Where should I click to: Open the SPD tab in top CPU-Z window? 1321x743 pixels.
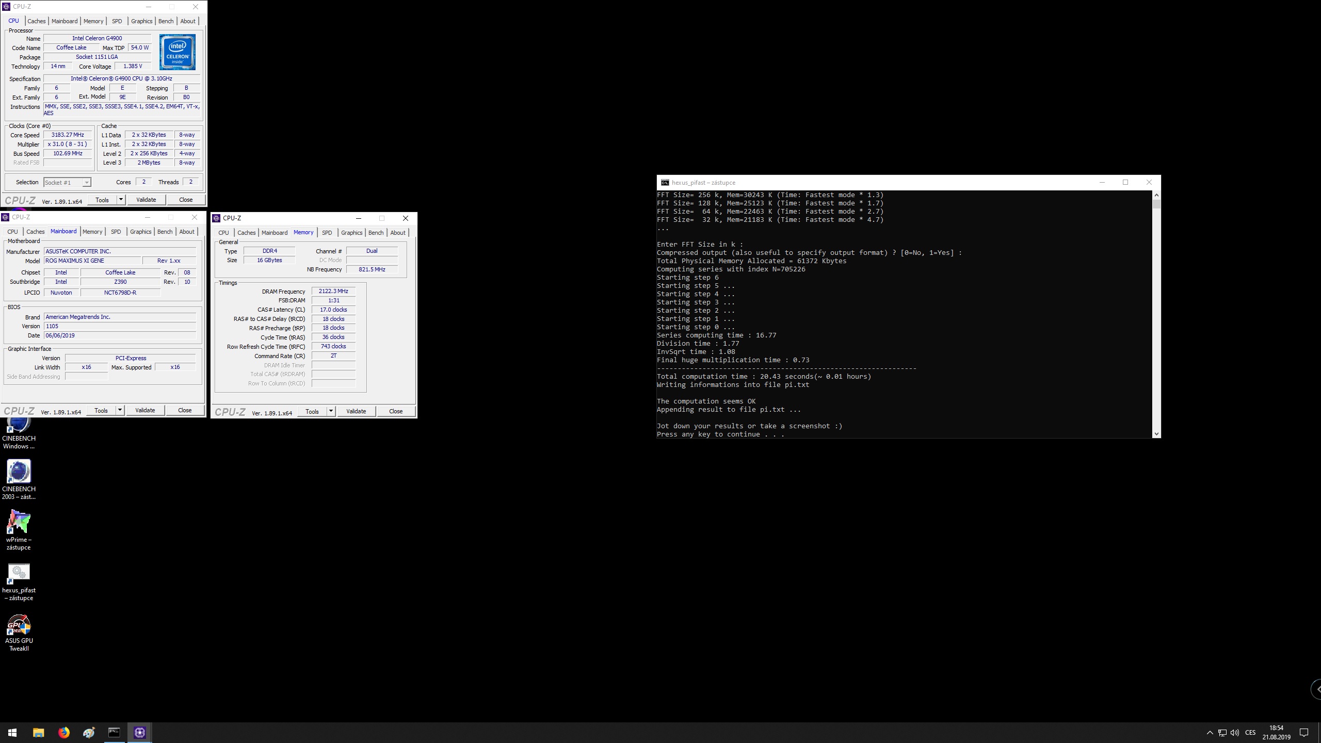(x=117, y=21)
